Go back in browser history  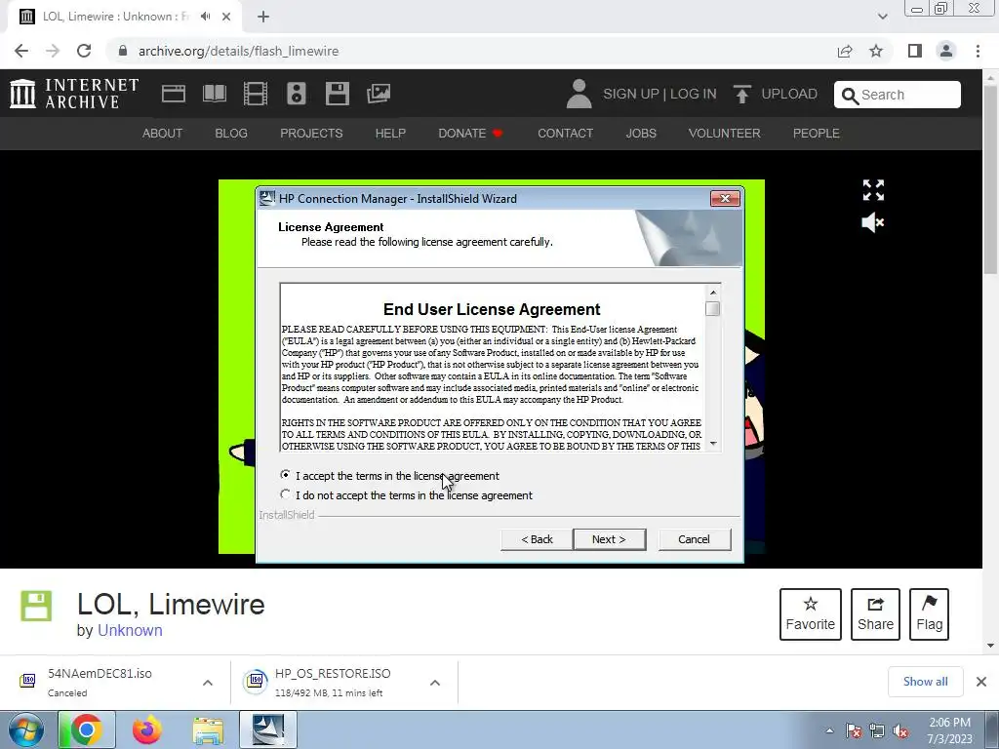point(21,51)
